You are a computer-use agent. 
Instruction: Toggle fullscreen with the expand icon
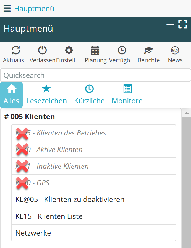tap(182, 24)
